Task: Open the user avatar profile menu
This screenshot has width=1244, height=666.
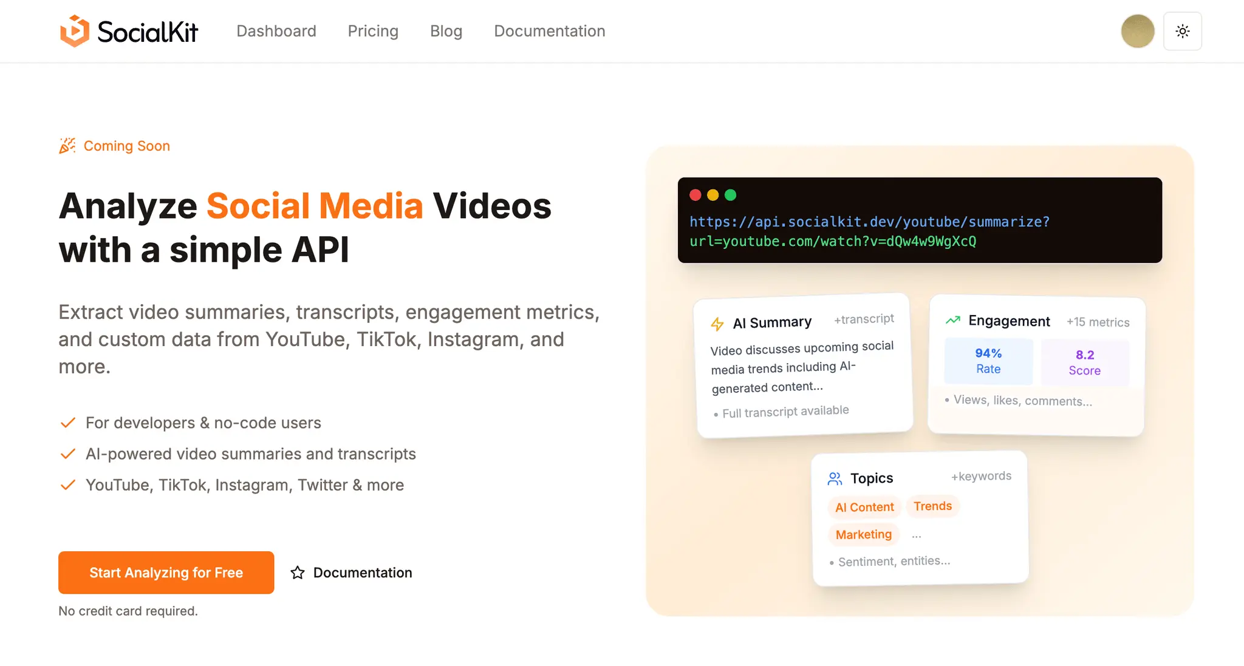Action: (1137, 31)
